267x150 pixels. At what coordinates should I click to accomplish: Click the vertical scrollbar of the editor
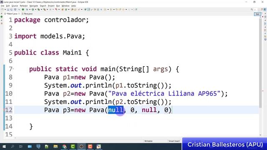coord(260,63)
